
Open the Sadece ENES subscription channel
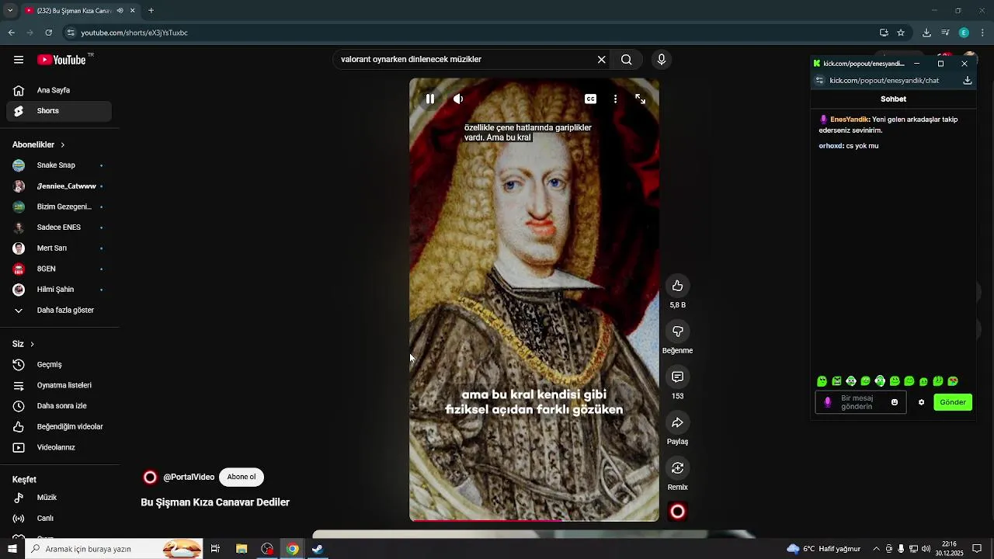coord(59,227)
